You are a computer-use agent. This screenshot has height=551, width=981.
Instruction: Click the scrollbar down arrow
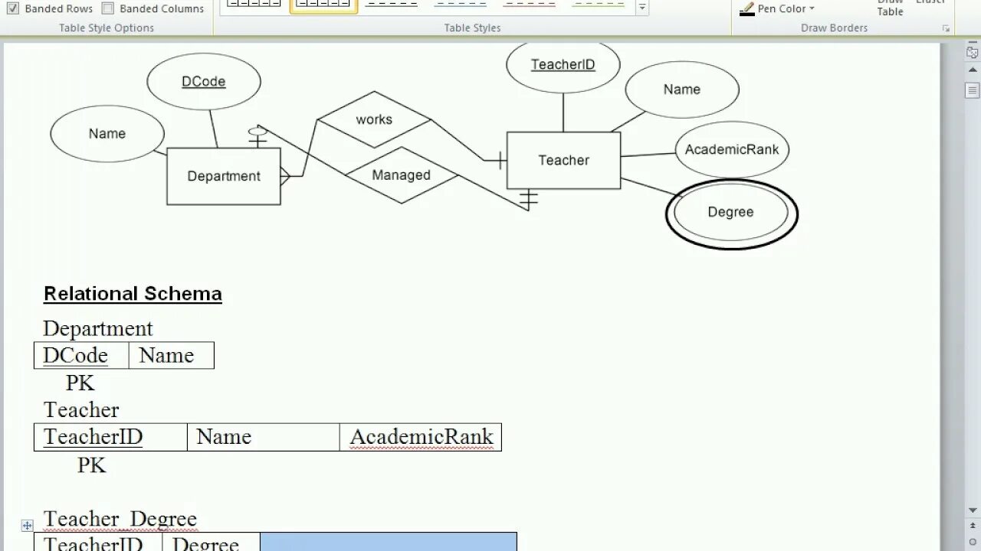pyautogui.click(x=973, y=510)
